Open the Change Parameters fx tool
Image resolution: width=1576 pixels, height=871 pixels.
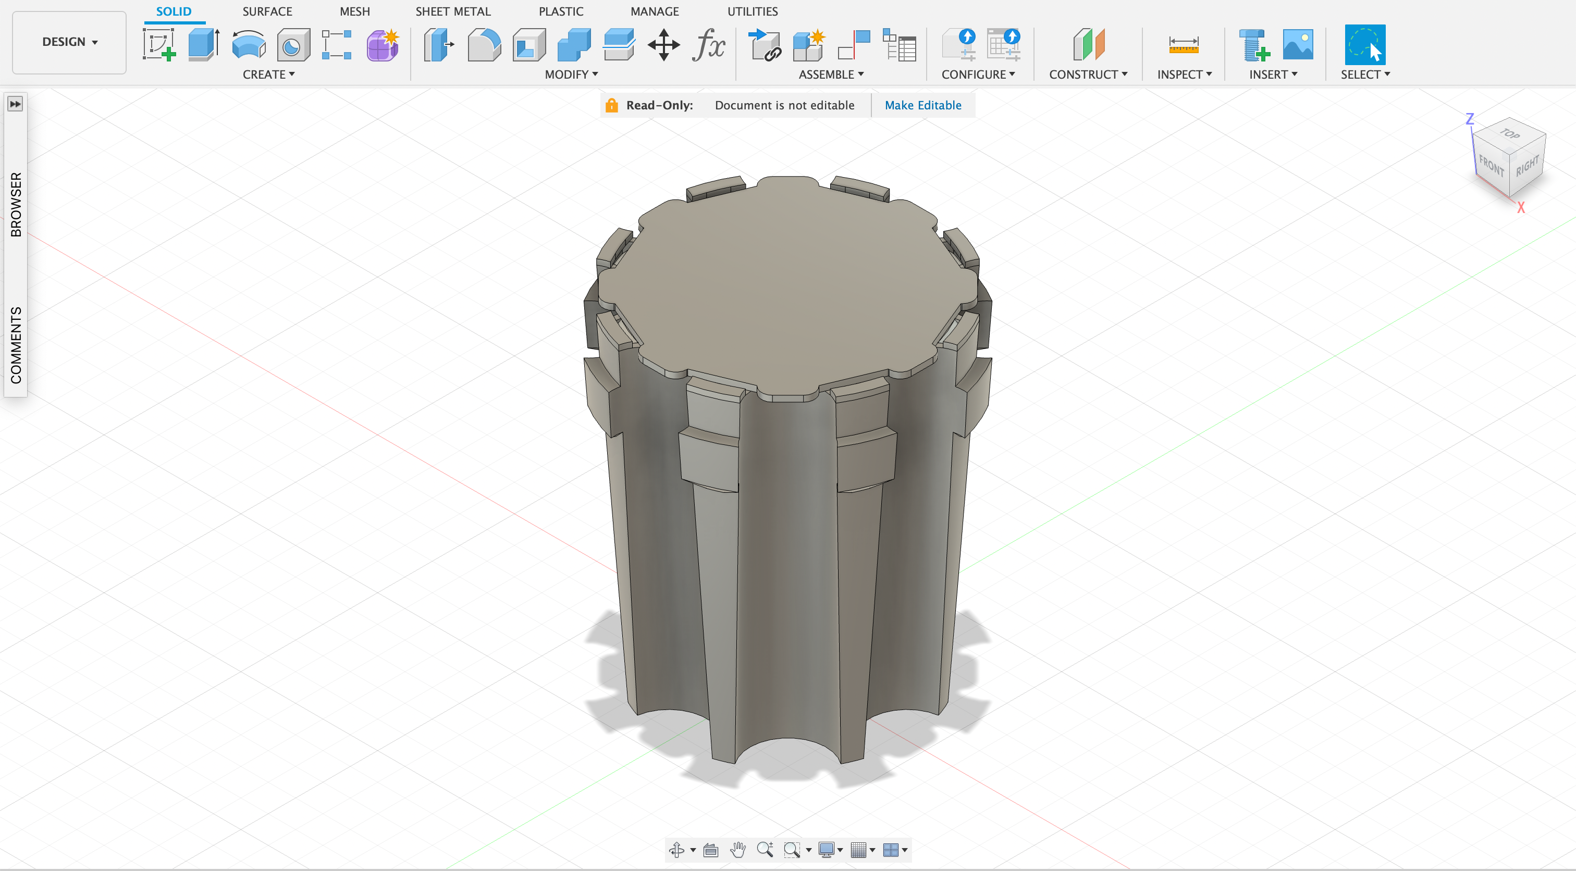[708, 45]
